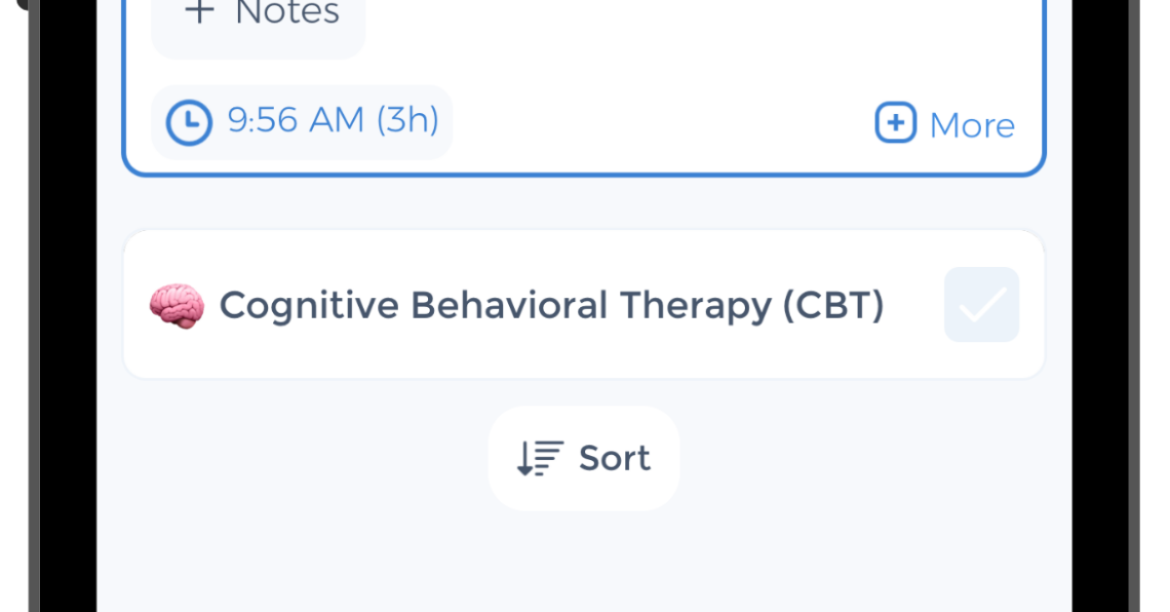The width and height of the screenshot is (1170, 612).
Task: Select the CBT task card's empty area
Action: pos(913,351)
